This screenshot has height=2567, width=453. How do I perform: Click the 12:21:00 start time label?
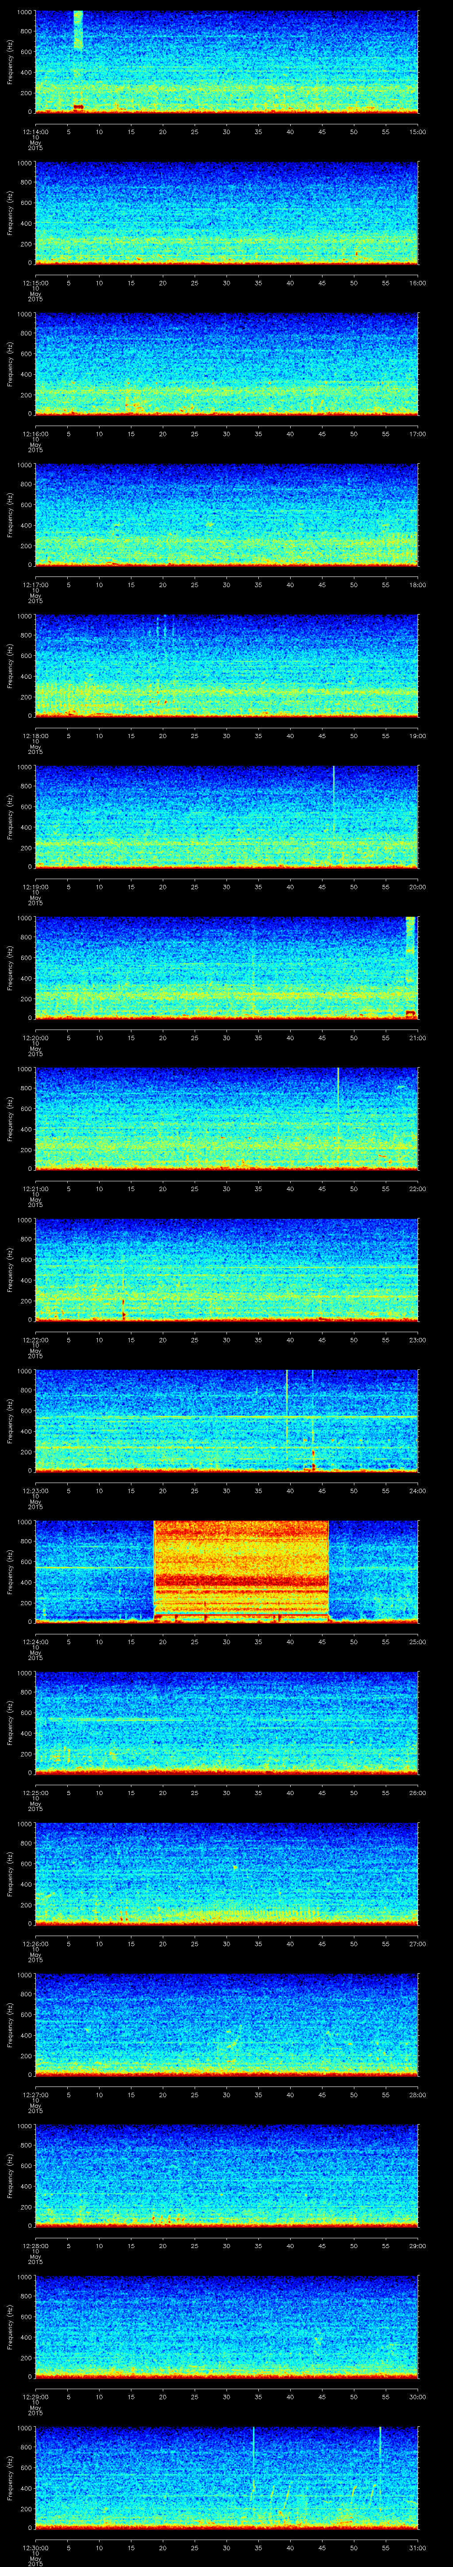35,1189
